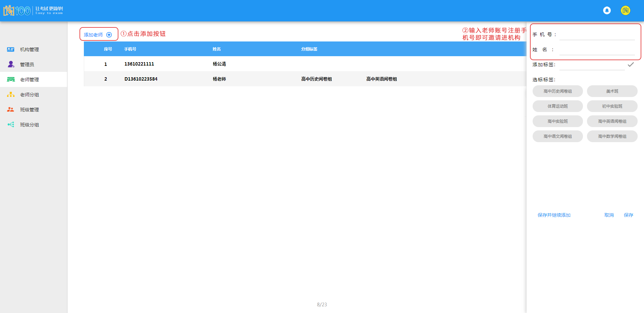Select the 初中实验班 tag
This screenshot has width=644, height=313.
(x=612, y=106)
